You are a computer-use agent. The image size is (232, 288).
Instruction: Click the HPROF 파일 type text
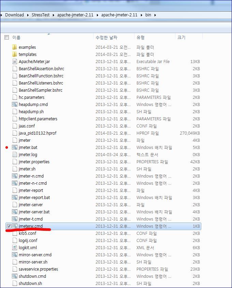coord(148,133)
